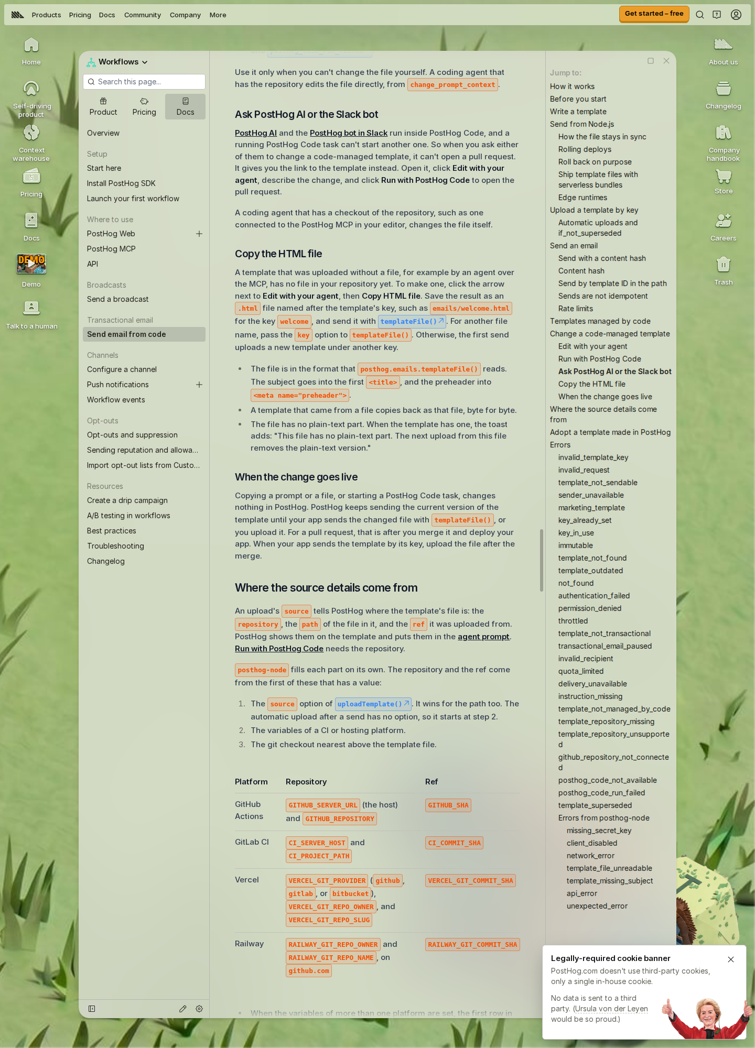755x1048 pixels.
Task: Open the Store desktop icon
Action: (723, 181)
